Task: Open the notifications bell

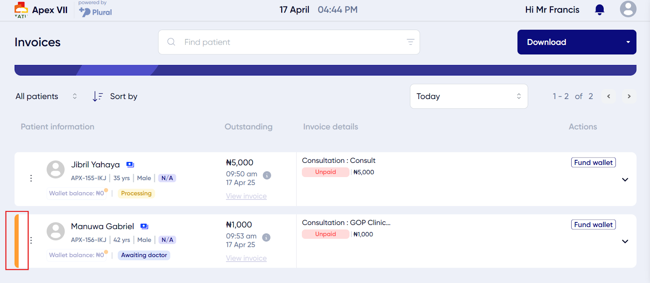Action: pyautogui.click(x=600, y=10)
